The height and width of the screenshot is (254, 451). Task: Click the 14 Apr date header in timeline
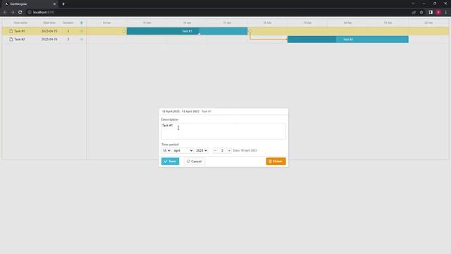coord(106,23)
